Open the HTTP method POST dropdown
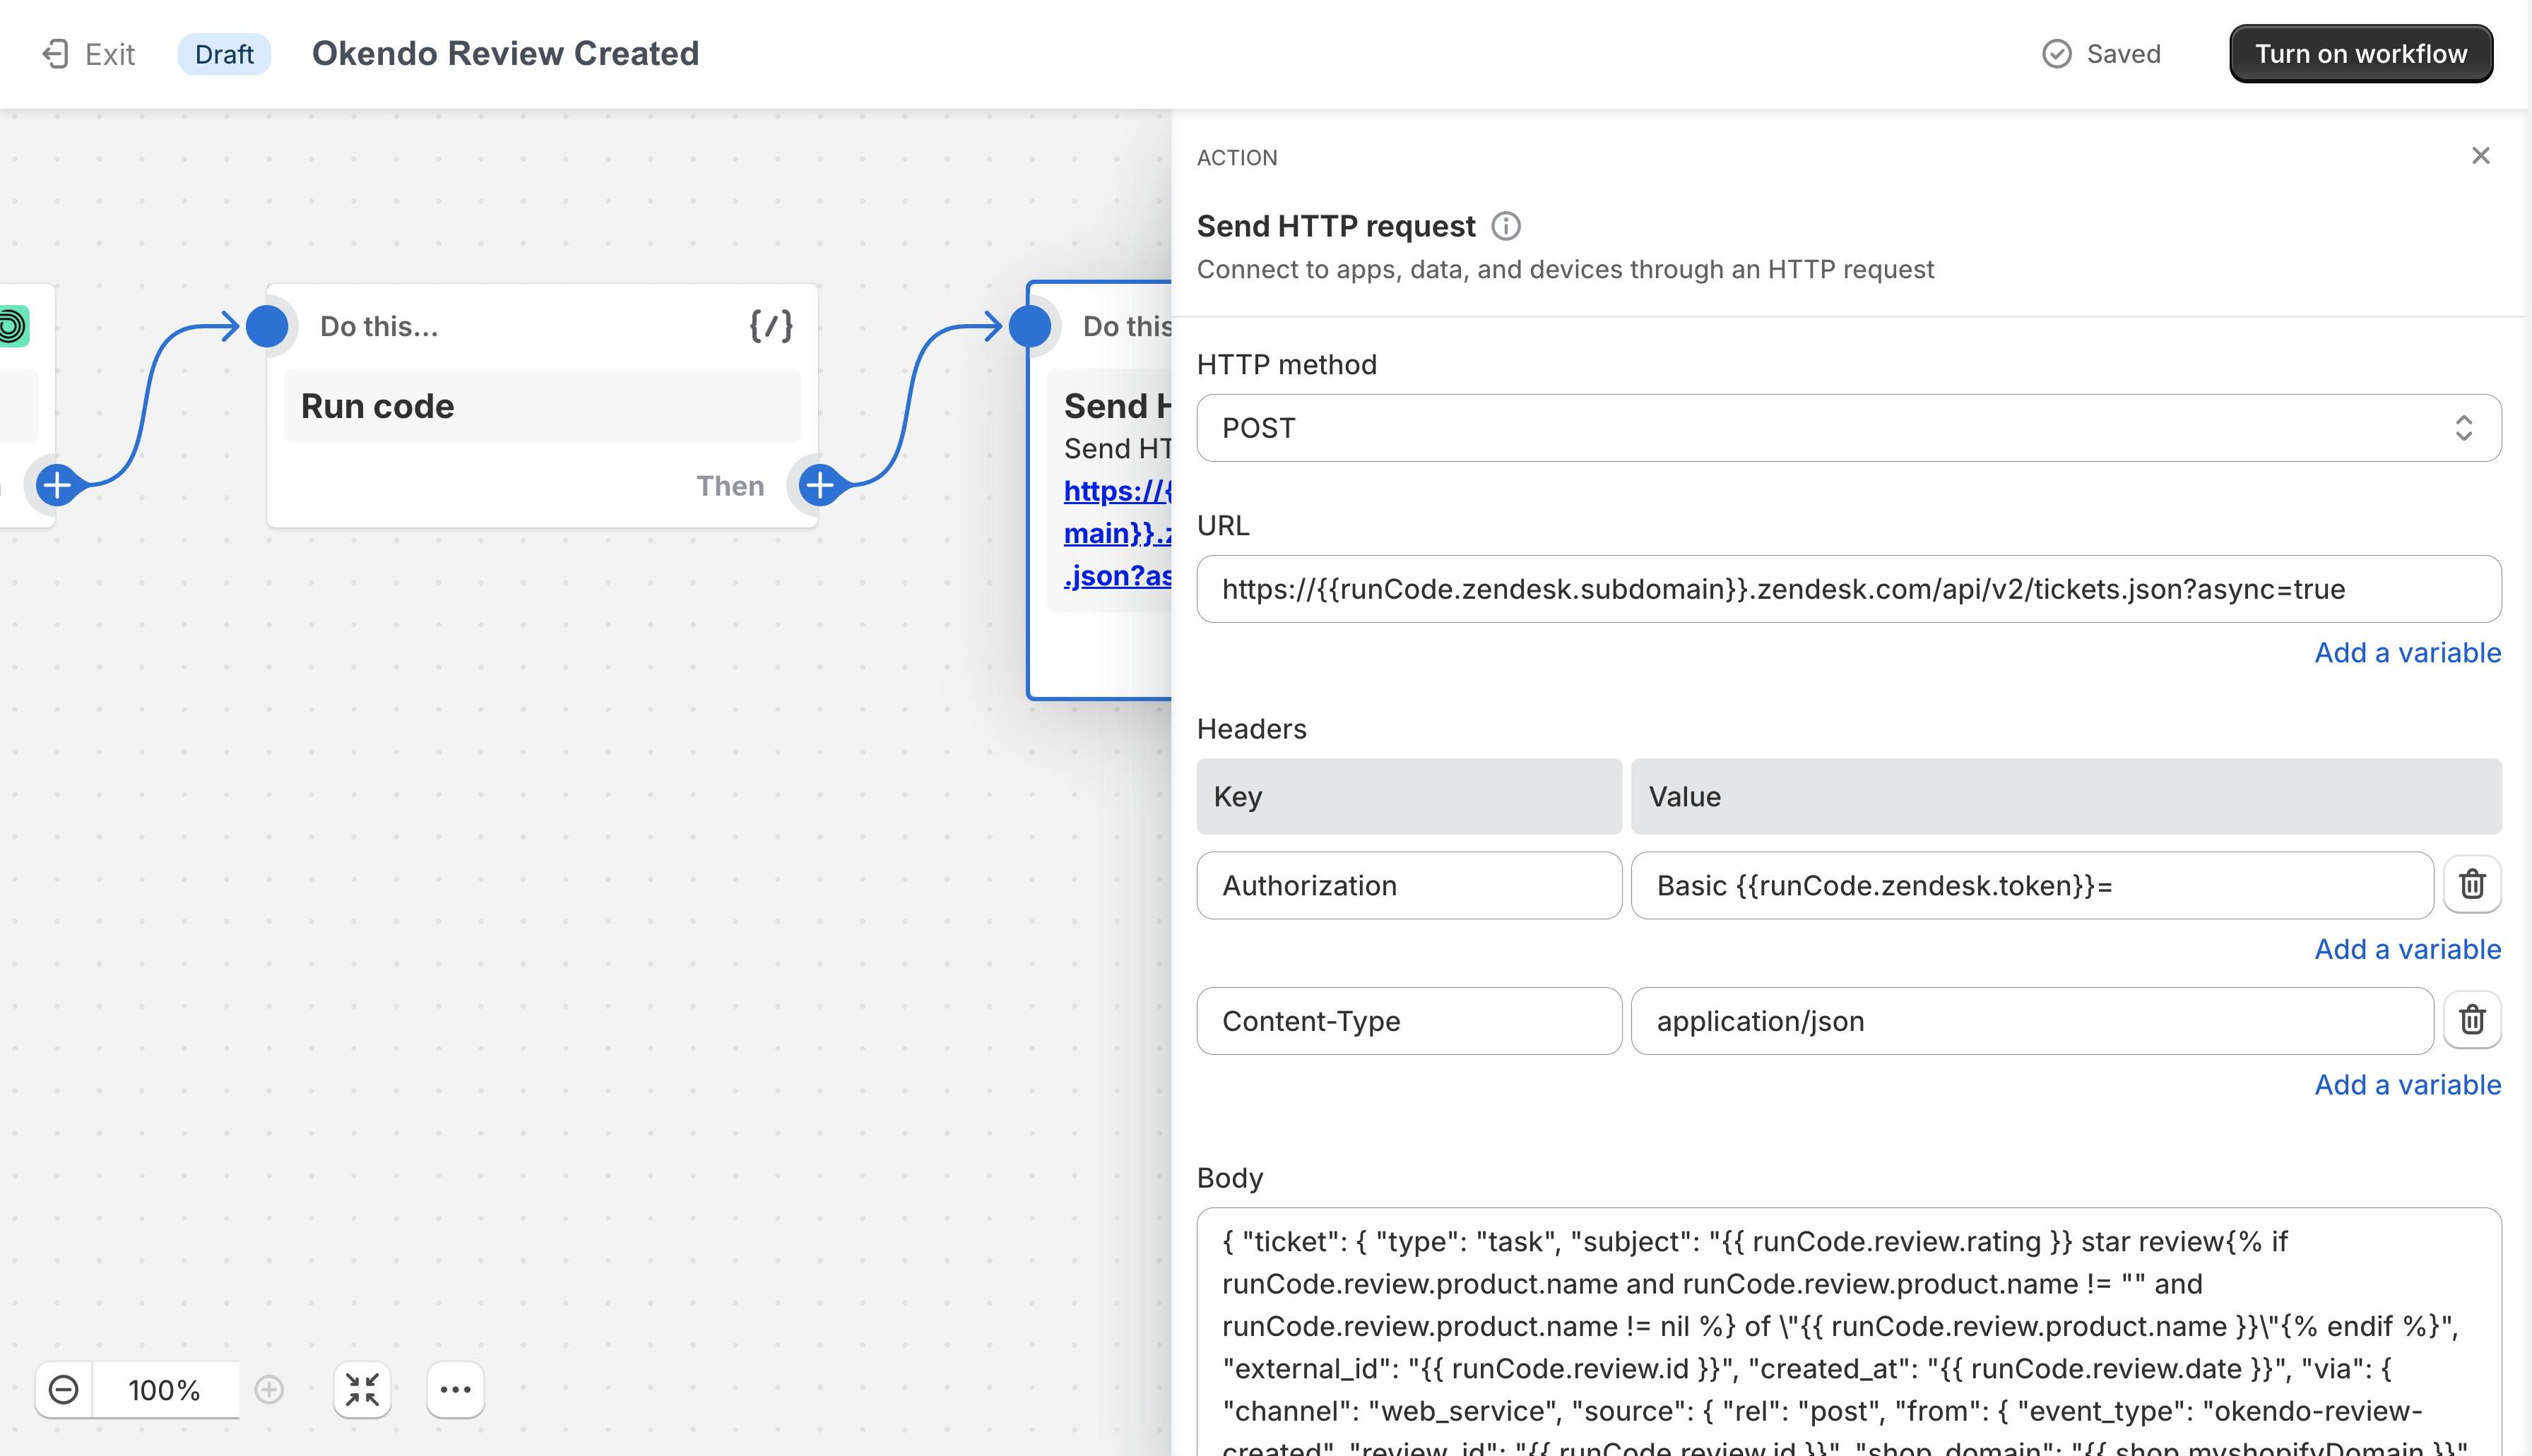The height and width of the screenshot is (1456, 2532). [x=1847, y=428]
